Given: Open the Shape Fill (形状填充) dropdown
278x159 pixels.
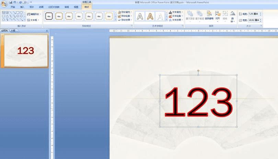Looking at the screenshot, I should pyautogui.click(x=125, y=12).
